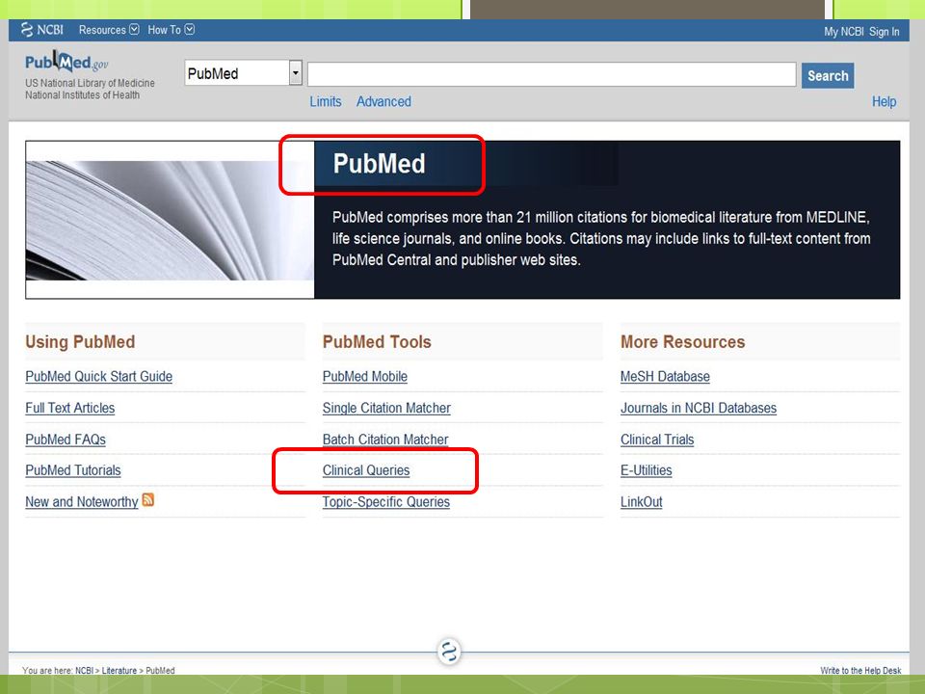Click Literature in the breadcrumb

point(119,671)
